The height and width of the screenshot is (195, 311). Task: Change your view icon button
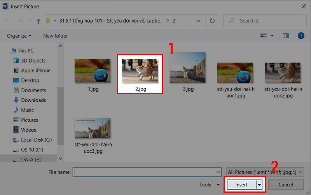click(263, 36)
